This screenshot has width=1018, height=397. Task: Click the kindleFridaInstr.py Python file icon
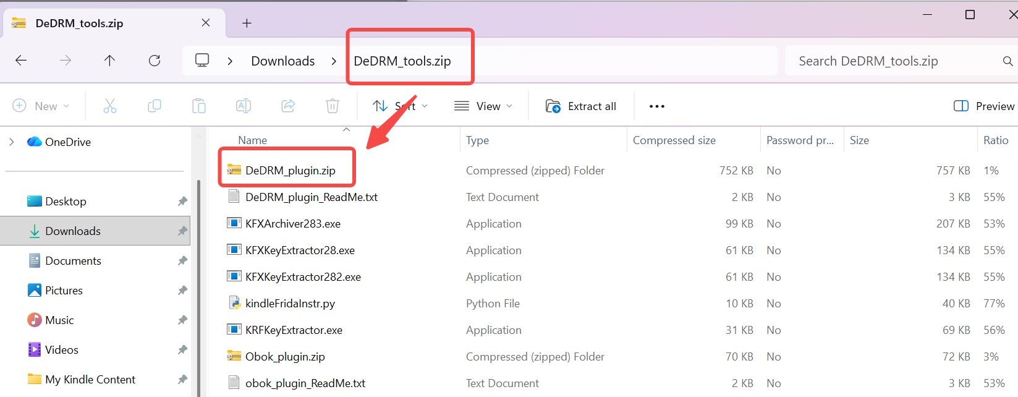(x=234, y=303)
